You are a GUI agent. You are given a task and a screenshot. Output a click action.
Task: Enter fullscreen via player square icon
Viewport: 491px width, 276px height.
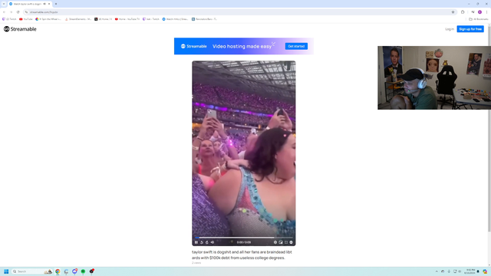click(286, 242)
